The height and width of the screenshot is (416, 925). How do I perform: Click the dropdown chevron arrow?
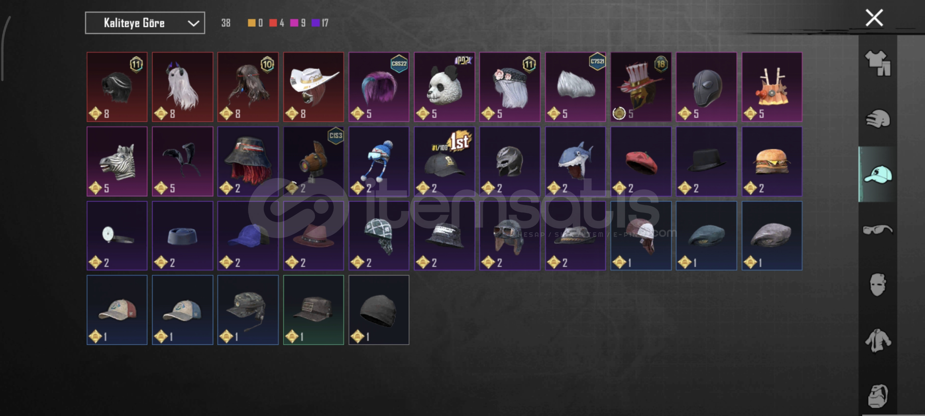point(193,23)
